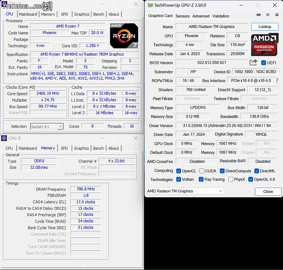Click the GPU-Z Lookup button
283x270 pixels.
[265, 27]
